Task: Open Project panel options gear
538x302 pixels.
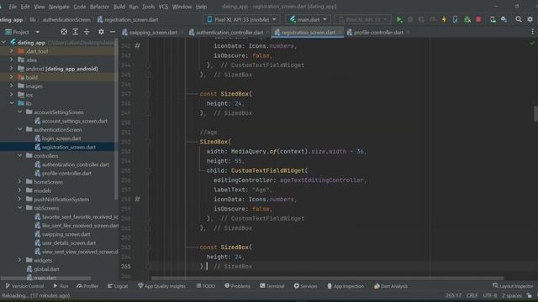Action: point(101,32)
